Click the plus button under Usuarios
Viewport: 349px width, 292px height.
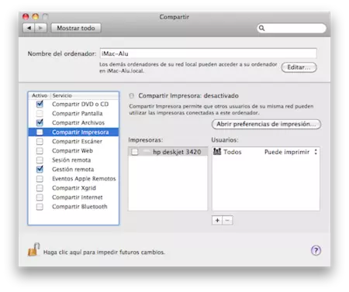(x=217, y=220)
